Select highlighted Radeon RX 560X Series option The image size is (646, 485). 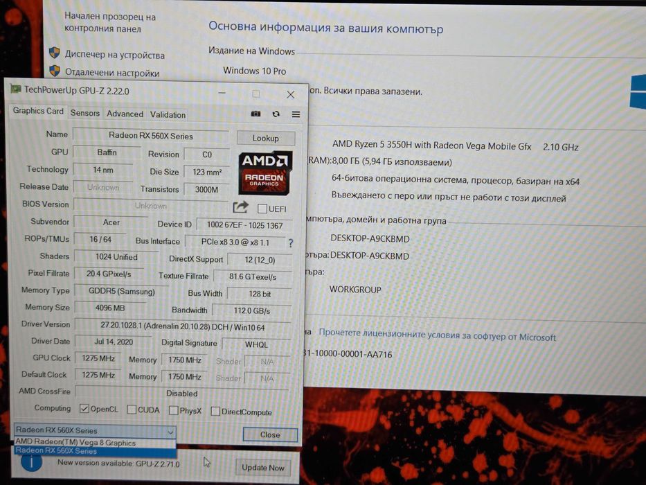click(x=95, y=451)
